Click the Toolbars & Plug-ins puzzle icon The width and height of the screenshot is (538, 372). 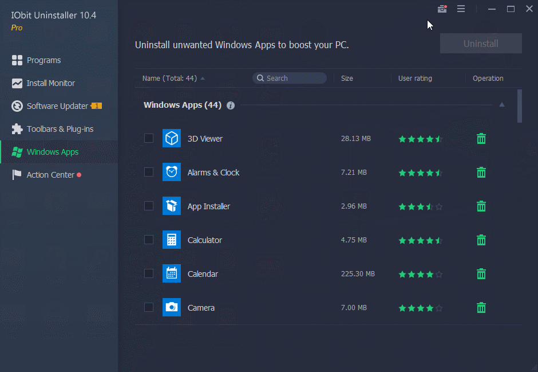(x=17, y=129)
